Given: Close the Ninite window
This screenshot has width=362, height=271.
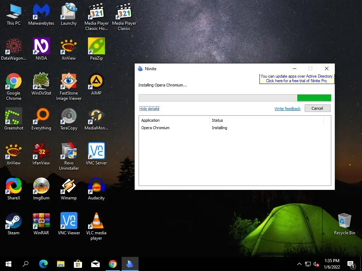Looking at the screenshot, I should pos(326,68).
